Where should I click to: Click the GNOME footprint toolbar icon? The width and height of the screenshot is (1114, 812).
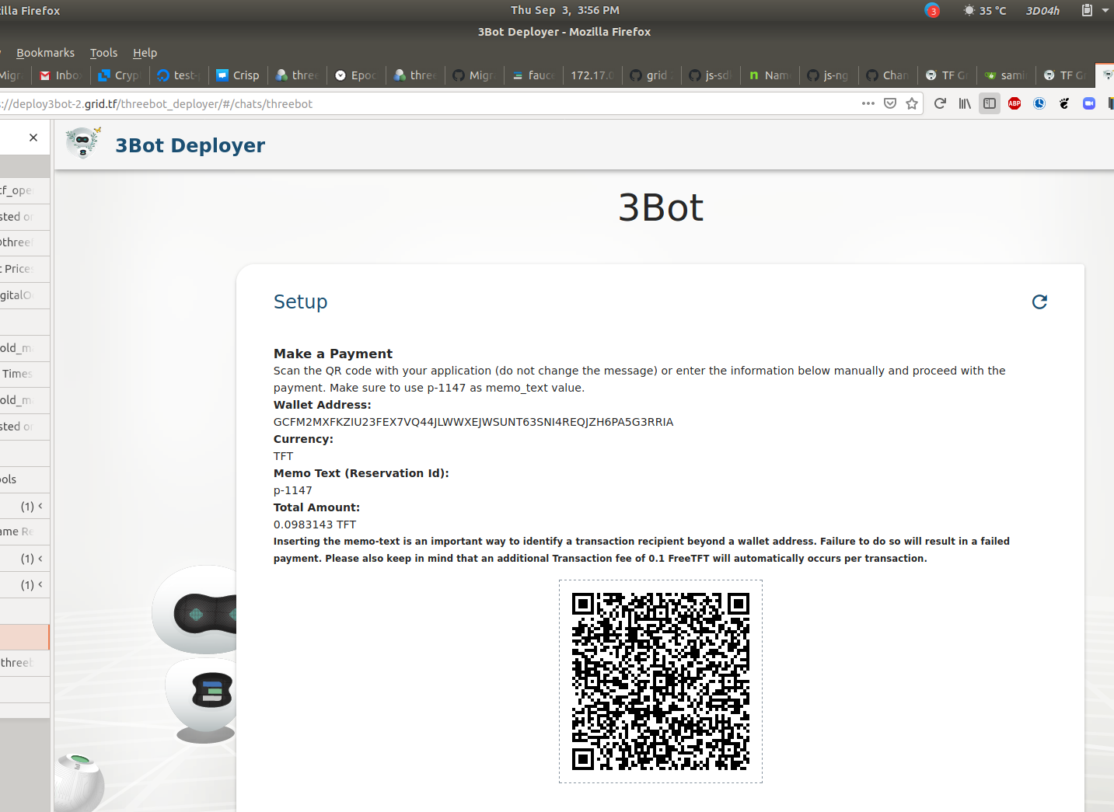click(x=1064, y=103)
